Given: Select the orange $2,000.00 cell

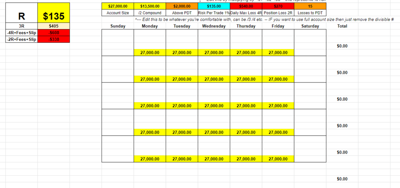Looking at the screenshot, I should pyautogui.click(x=181, y=6).
